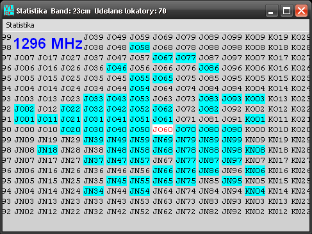The image size is (312, 234).
Task: Select highlighted locator JO43
Action: 117,99
